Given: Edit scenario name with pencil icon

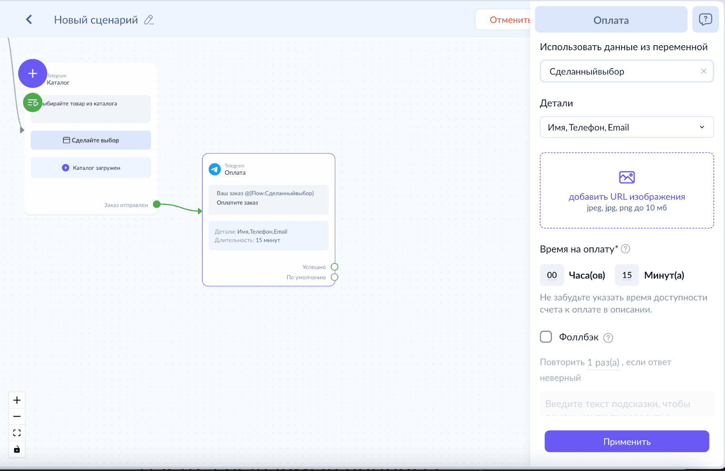Looking at the screenshot, I should pyautogui.click(x=149, y=20).
